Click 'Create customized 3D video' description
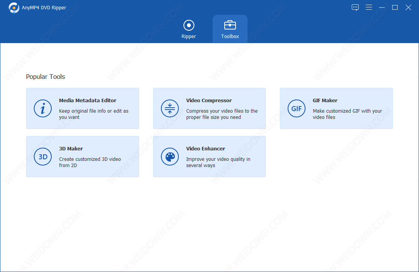This screenshot has height=272, width=419. pyautogui.click(x=90, y=162)
